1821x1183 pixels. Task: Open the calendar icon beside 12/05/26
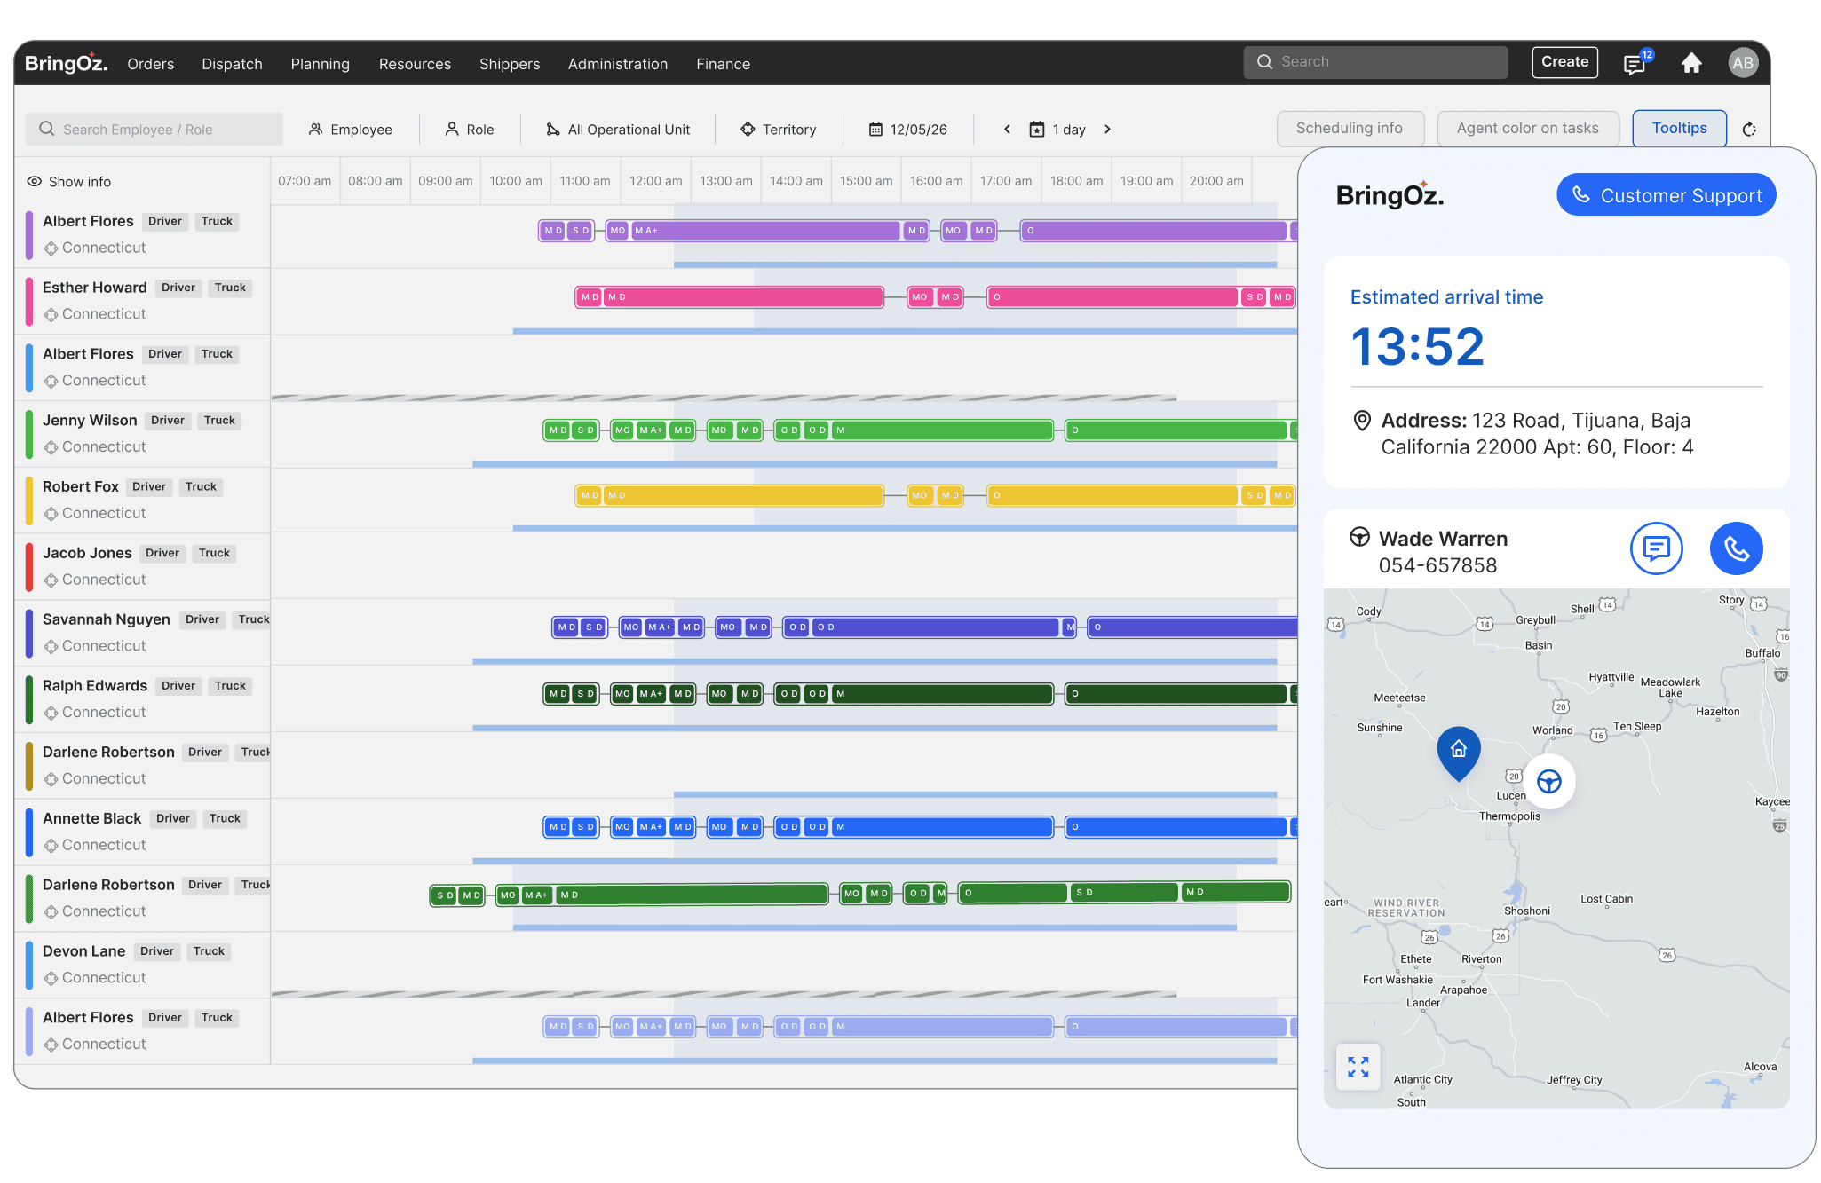tap(875, 130)
